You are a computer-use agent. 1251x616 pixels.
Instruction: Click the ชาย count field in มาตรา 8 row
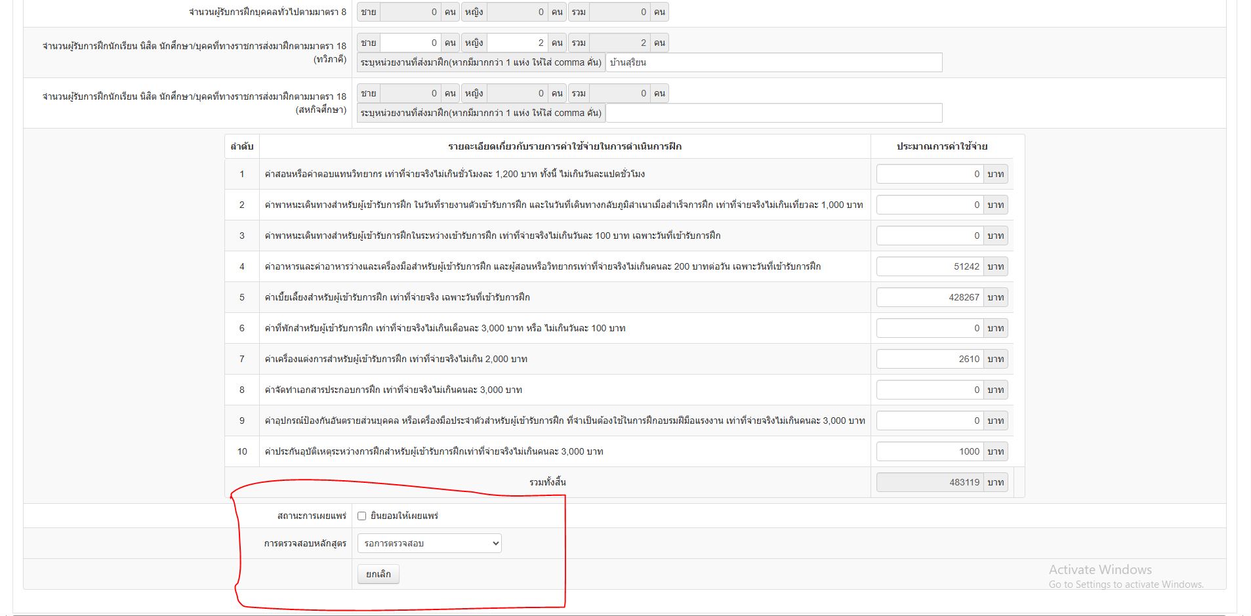point(410,12)
